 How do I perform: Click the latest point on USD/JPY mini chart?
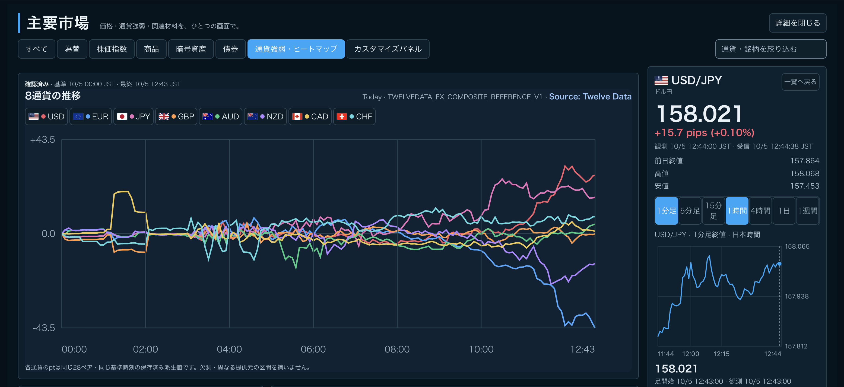(x=779, y=264)
